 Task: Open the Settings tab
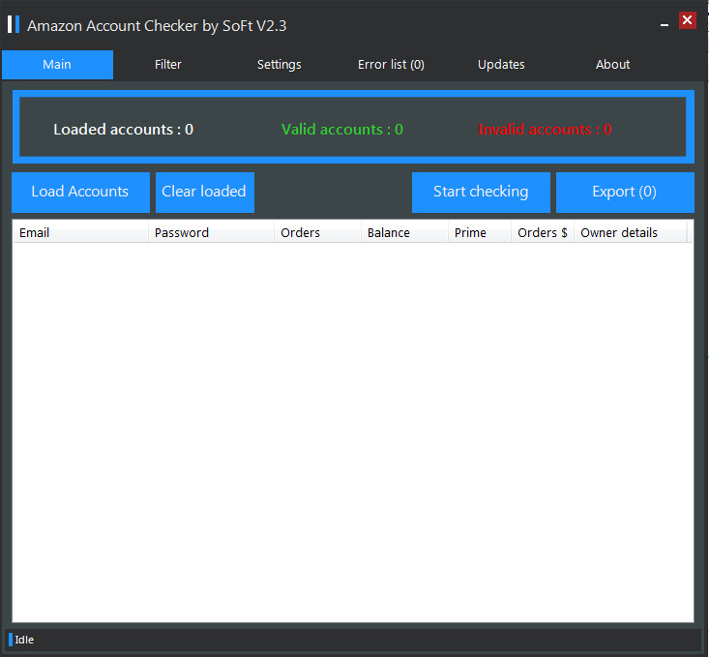point(279,65)
